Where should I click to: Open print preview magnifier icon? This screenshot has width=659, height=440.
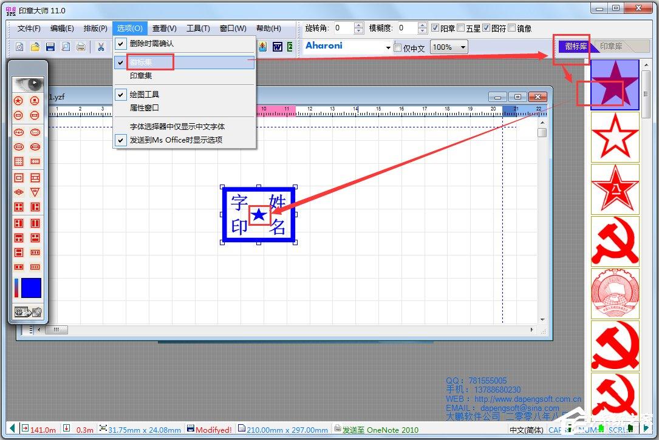pos(66,47)
